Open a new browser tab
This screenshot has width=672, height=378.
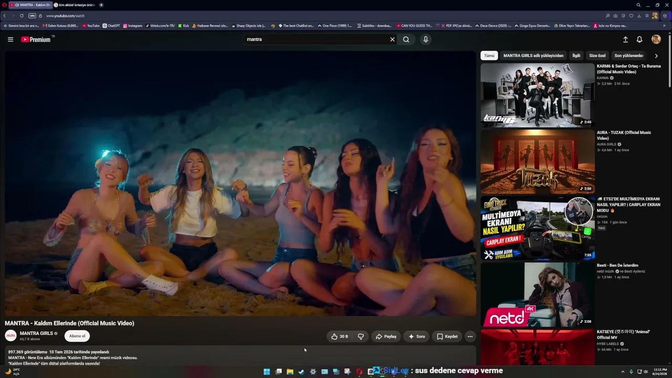101,5
